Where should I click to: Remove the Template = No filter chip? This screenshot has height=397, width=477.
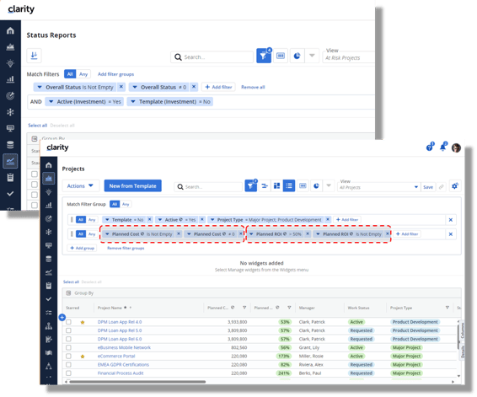pos(149,219)
